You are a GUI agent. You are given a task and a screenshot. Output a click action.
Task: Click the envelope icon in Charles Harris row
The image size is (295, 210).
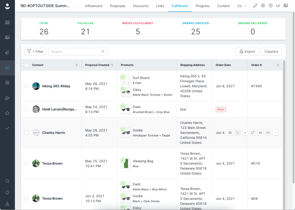coord(268,133)
